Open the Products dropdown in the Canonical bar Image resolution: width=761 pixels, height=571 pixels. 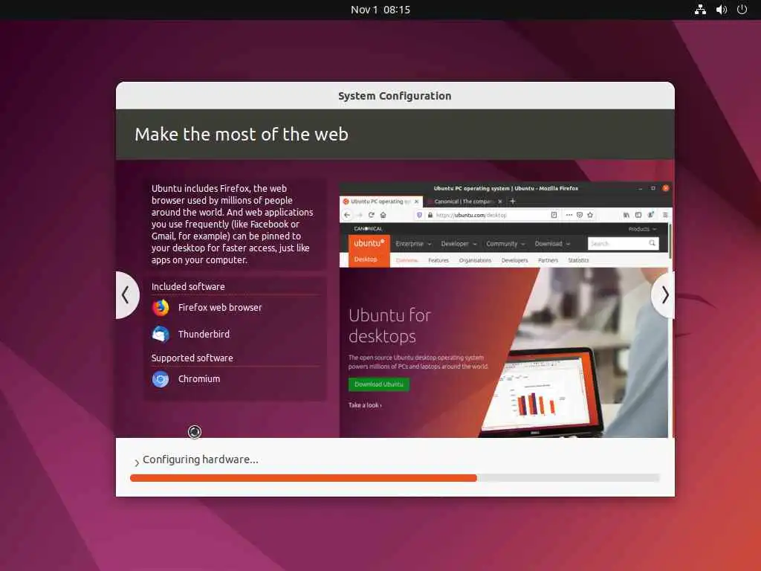pos(642,229)
